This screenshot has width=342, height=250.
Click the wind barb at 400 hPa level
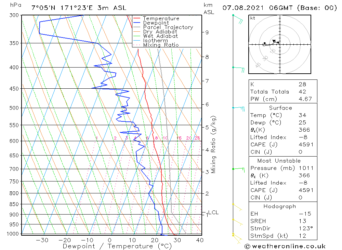click(x=239, y=70)
